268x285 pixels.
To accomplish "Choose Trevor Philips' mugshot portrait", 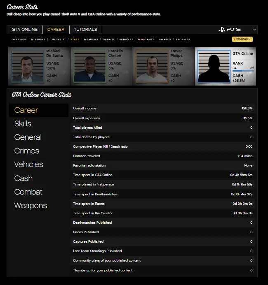I will [152, 66].
